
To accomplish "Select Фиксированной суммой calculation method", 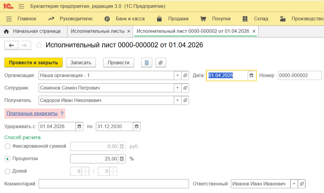I will click(x=7, y=146).
